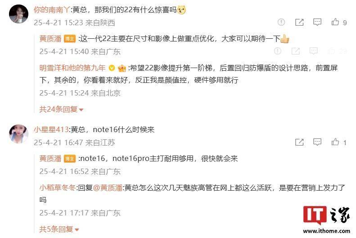Forward 小星星413's comment via share icon

pyautogui.click(x=299, y=142)
